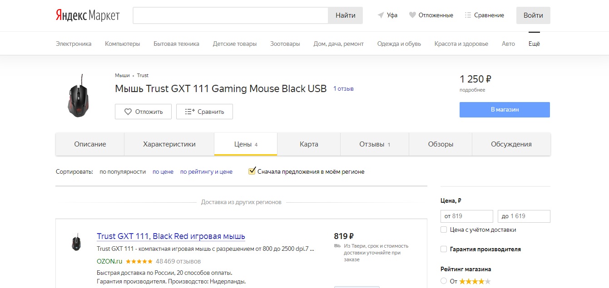Image resolution: width=609 pixels, height=288 pixels.
Task: Click the minimum price field от 819
Action: [x=467, y=216]
